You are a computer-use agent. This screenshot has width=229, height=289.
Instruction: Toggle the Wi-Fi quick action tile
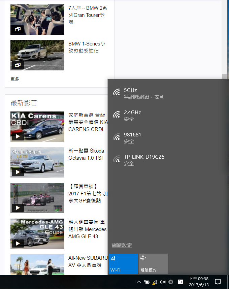(123, 263)
